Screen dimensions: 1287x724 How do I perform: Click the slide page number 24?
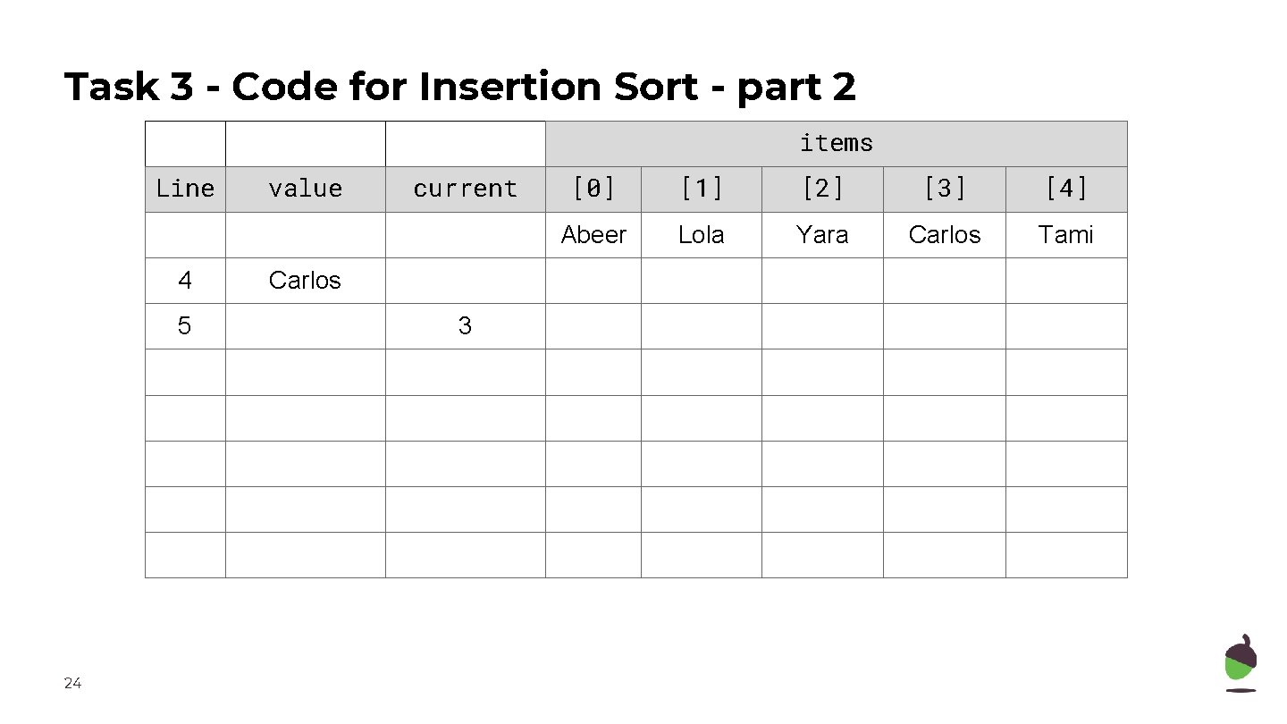point(72,684)
